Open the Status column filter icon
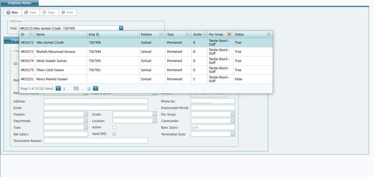Screen dimensions: 374x177 (269, 35)
